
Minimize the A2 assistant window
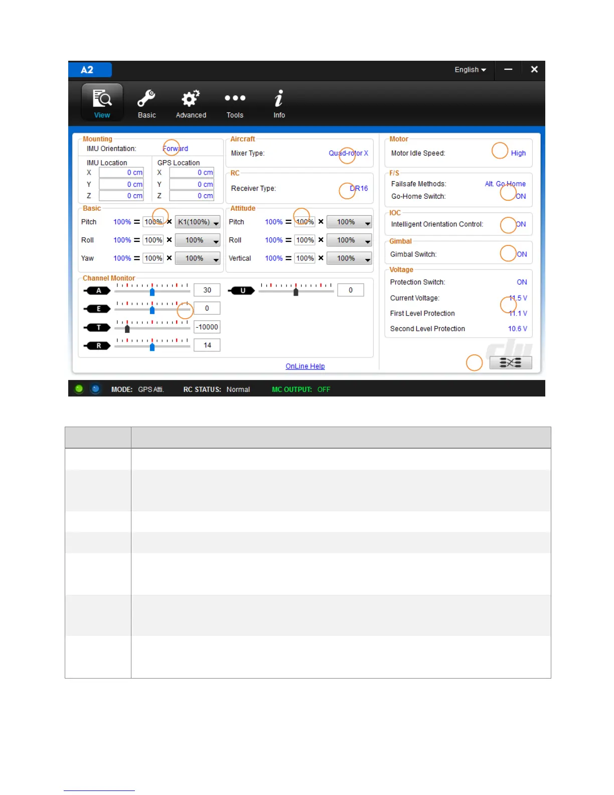click(x=508, y=70)
